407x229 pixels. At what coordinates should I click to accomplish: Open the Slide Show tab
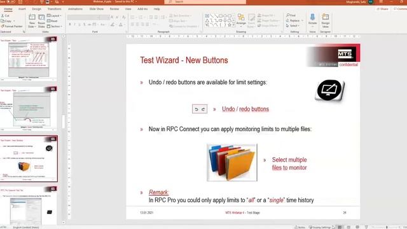coord(96,9)
